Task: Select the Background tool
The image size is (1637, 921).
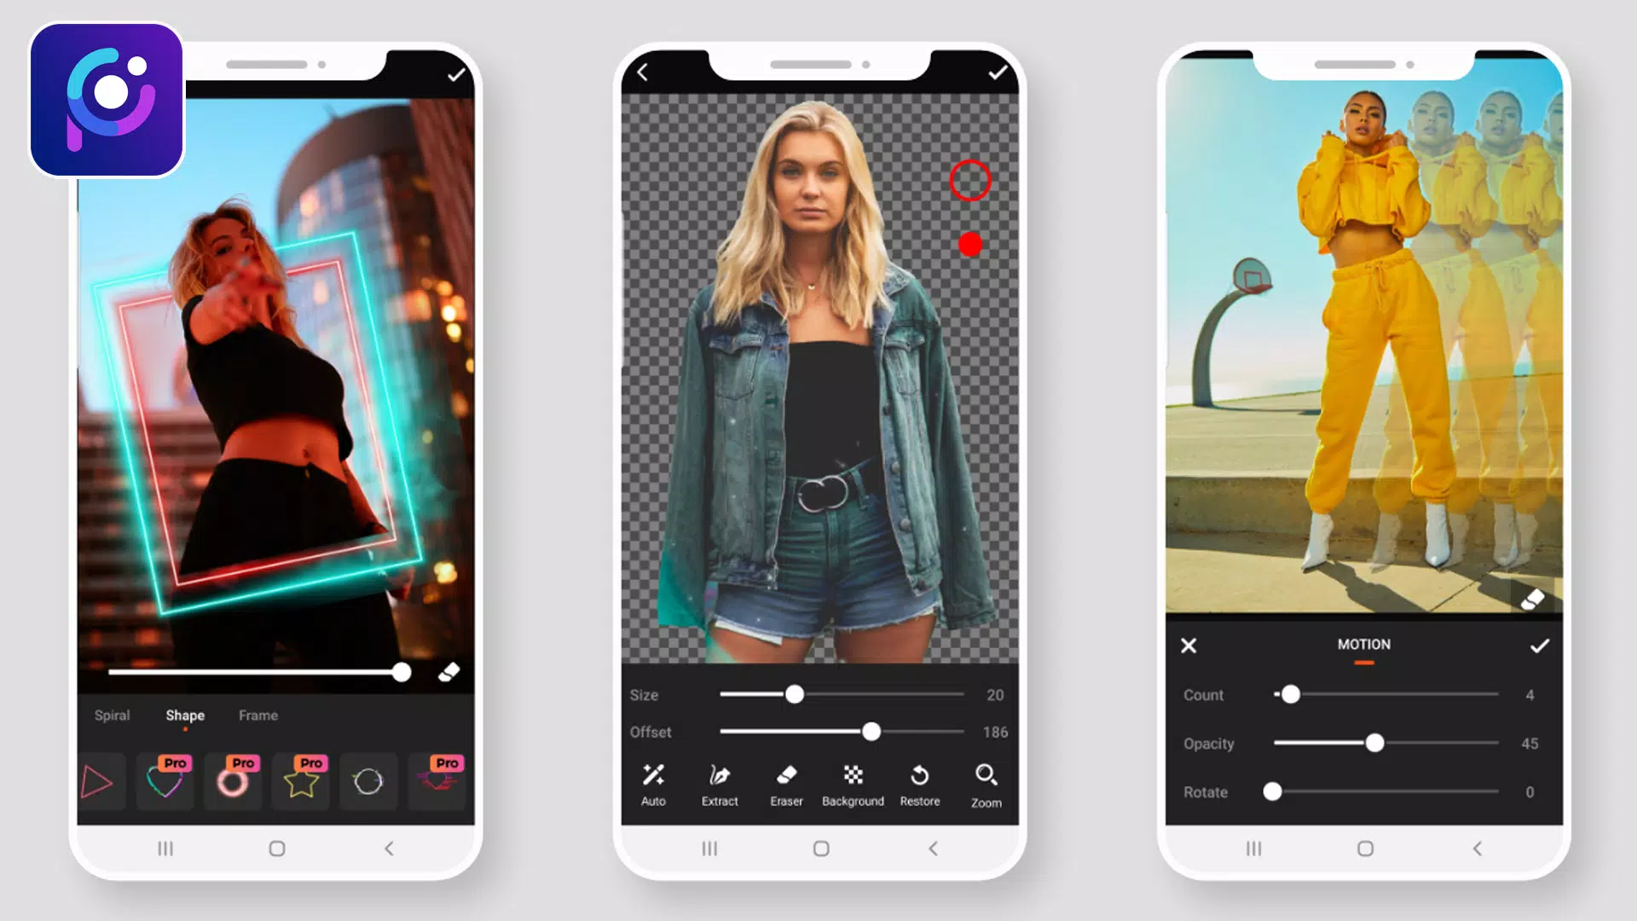Action: [853, 784]
